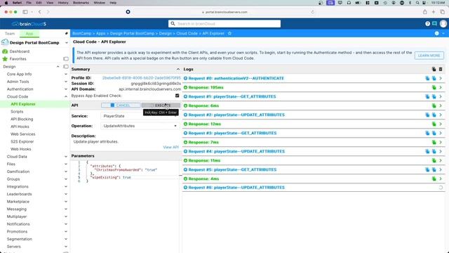Copy the Response: 11ms log entry
The height and width of the screenshot is (253, 449).
[x=434, y=161]
